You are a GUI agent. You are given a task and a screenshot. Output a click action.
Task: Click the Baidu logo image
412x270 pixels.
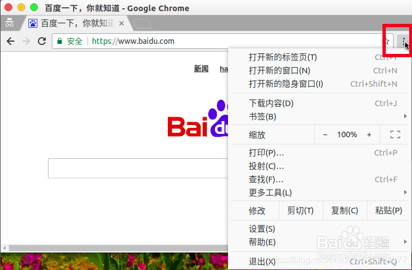pos(198,119)
